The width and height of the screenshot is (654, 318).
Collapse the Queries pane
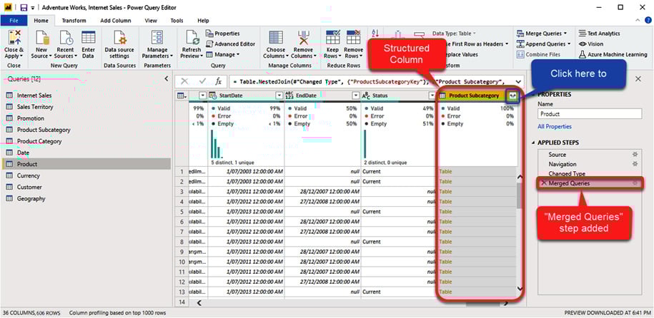click(166, 78)
